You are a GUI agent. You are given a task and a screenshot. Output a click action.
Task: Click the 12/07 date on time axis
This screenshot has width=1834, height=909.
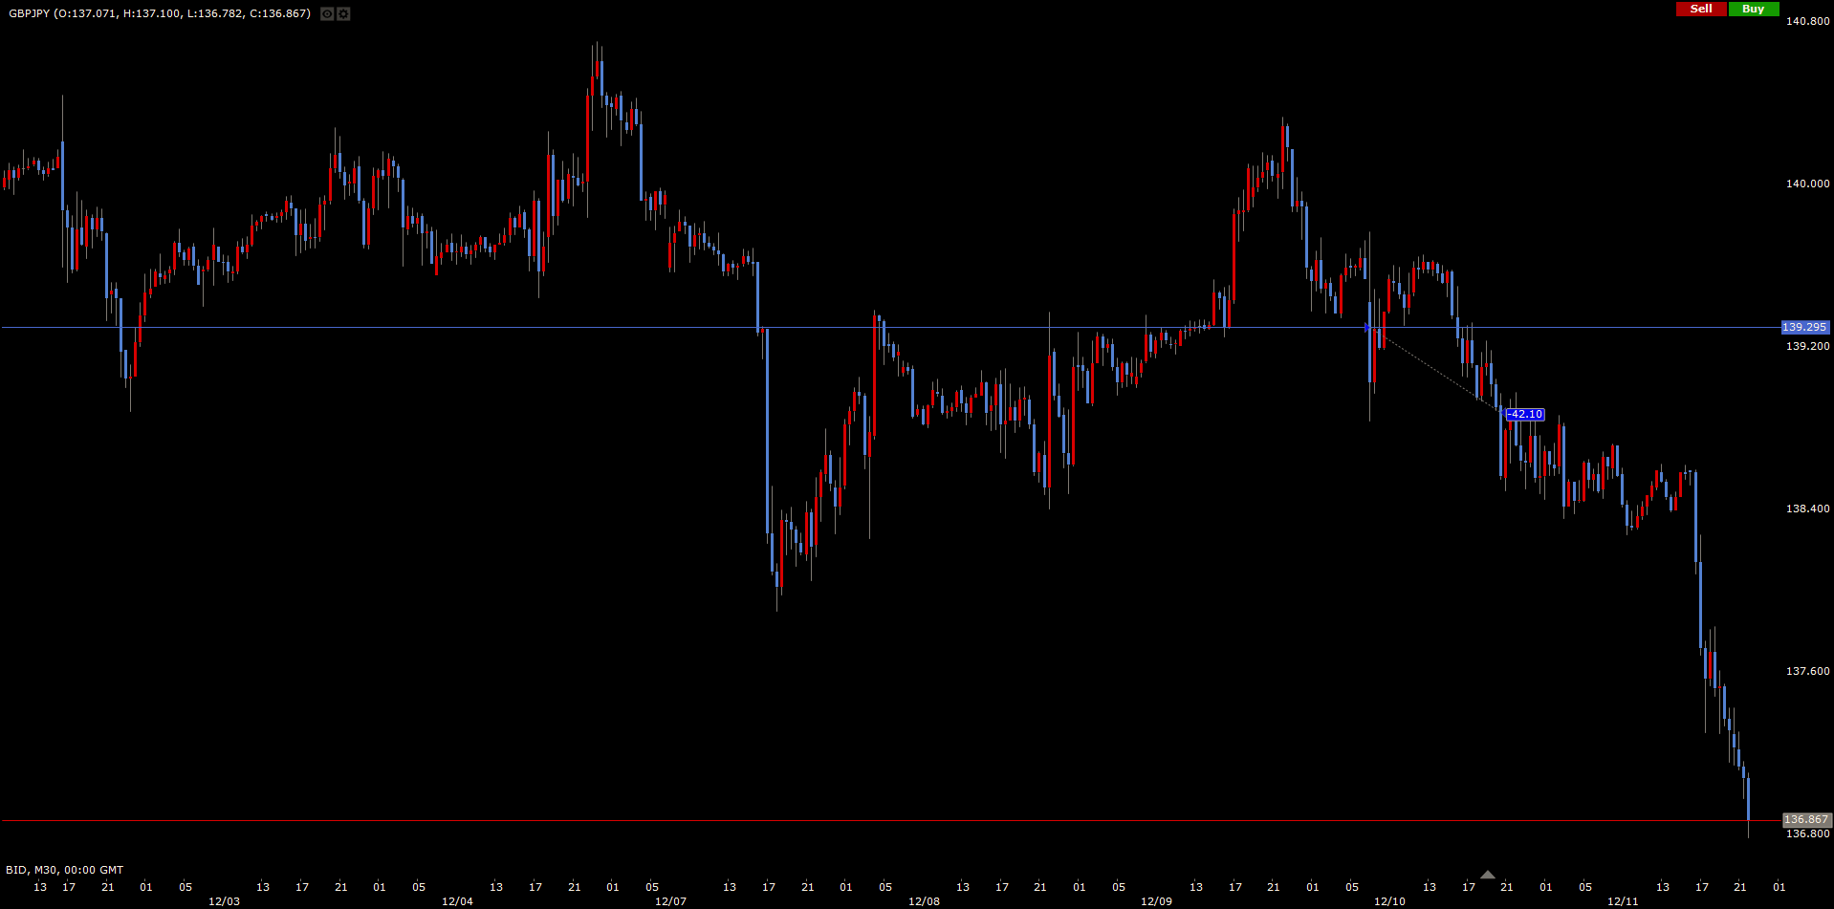pyautogui.click(x=670, y=901)
